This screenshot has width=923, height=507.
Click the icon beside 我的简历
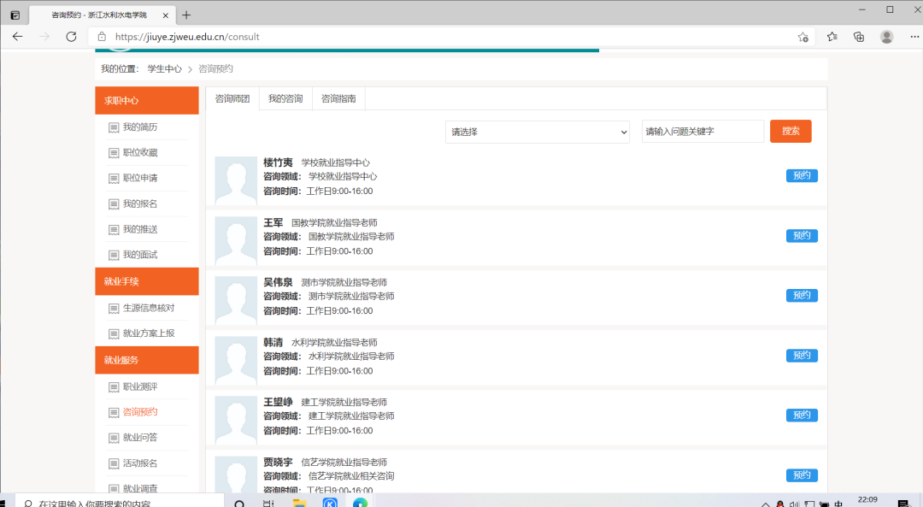coord(114,127)
